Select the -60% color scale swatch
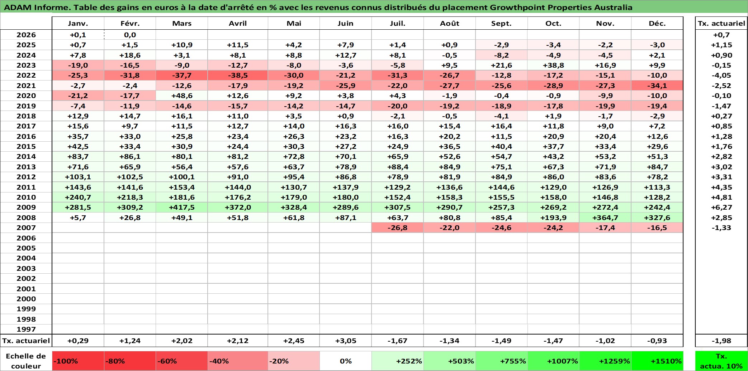Image resolution: width=748 pixels, height=371 pixels. click(x=182, y=361)
